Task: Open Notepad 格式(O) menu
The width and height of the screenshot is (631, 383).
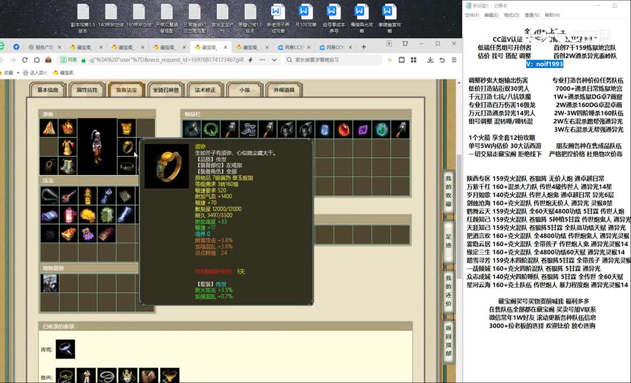Action: click(511, 15)
